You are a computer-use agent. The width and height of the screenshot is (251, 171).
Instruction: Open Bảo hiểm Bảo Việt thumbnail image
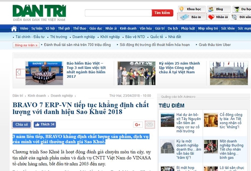click(44, 73)
